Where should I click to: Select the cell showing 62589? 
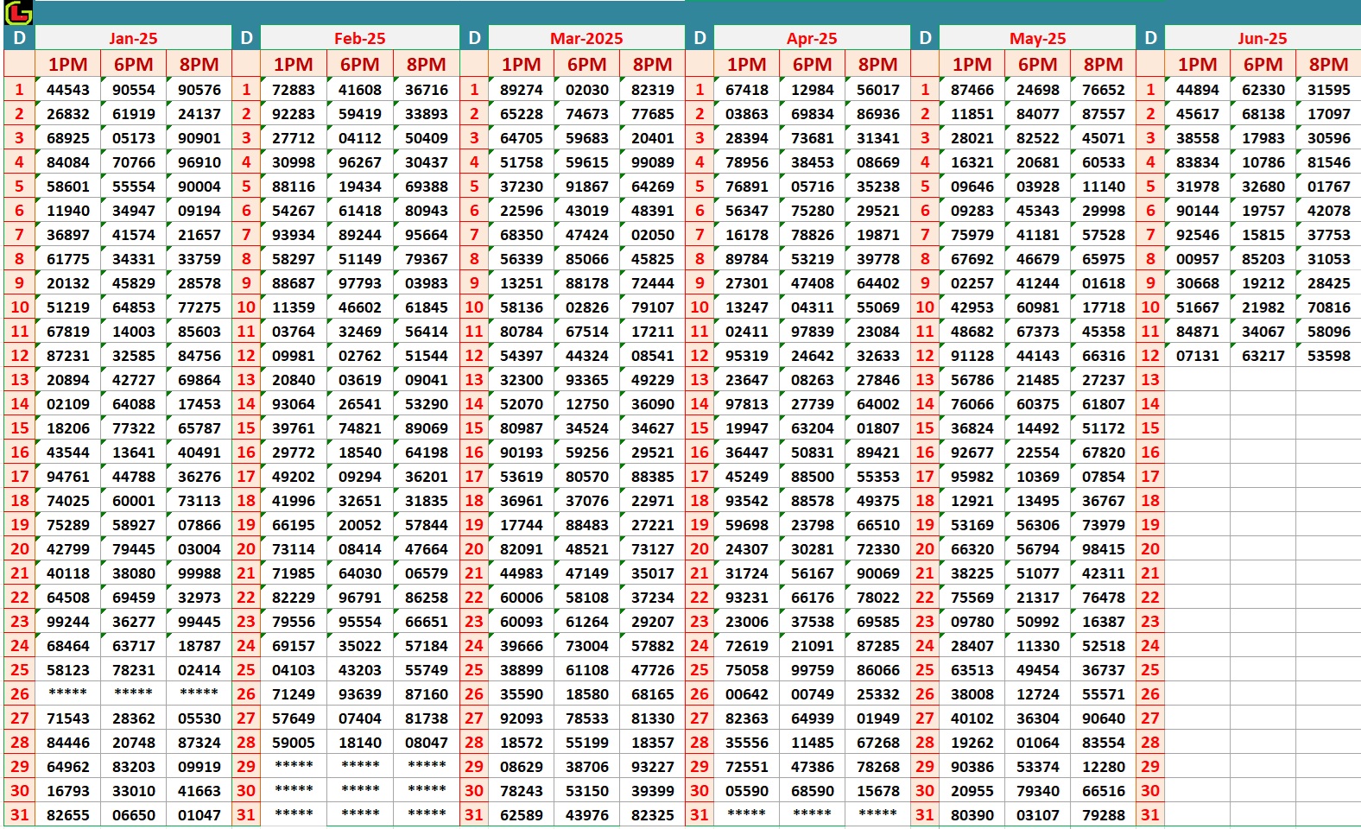click(522, 815)
